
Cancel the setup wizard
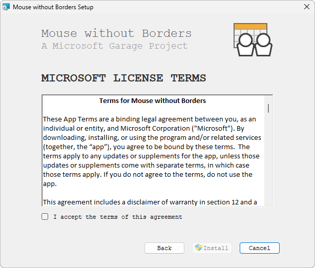click(259, 248)
